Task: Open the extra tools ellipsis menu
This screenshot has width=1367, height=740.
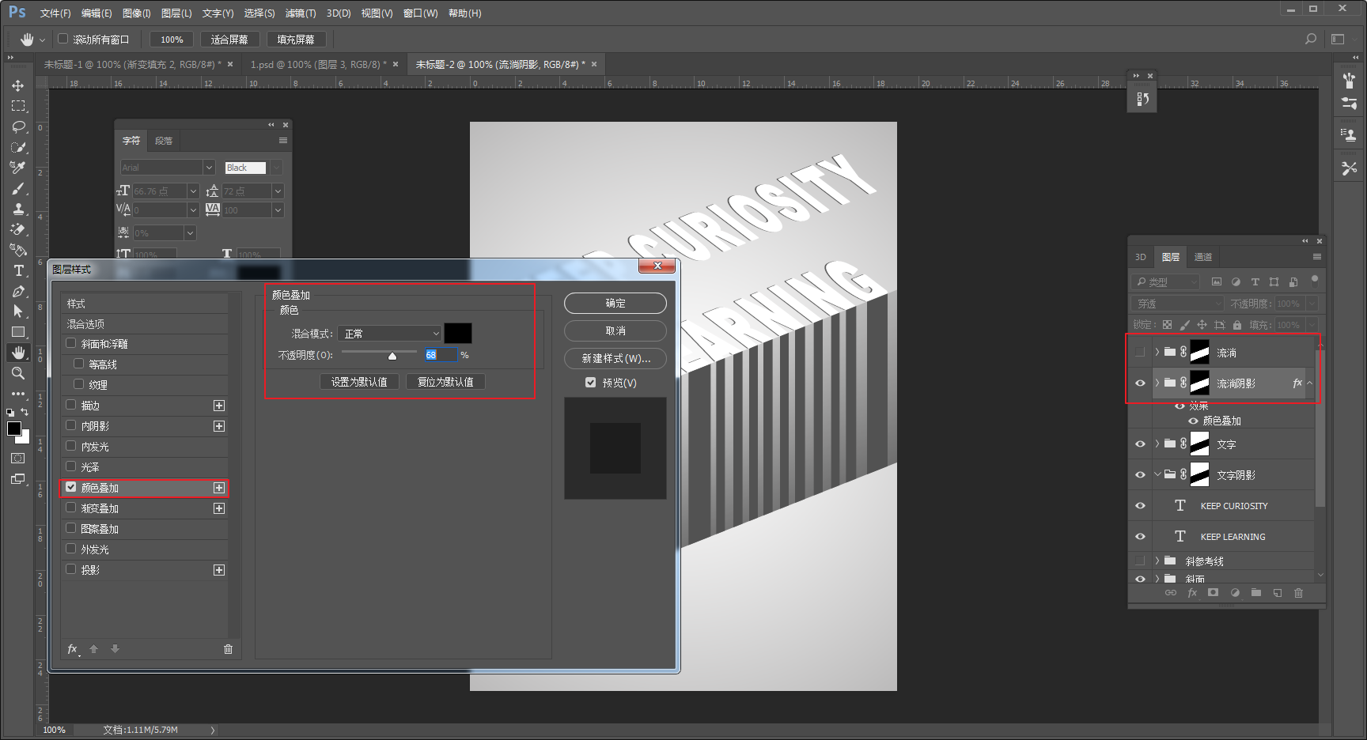Action: (18, 393)
